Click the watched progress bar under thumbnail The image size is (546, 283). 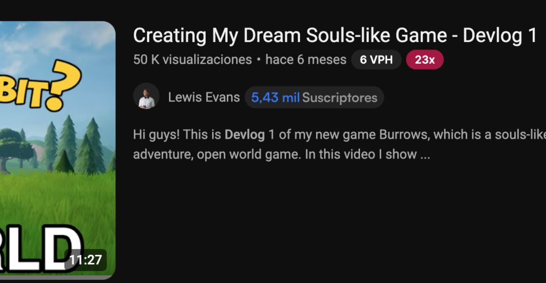click(57, 278)
